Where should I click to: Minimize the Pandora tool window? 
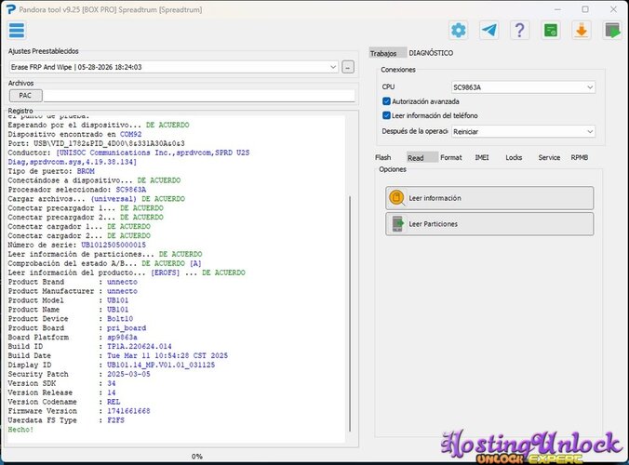557,9
